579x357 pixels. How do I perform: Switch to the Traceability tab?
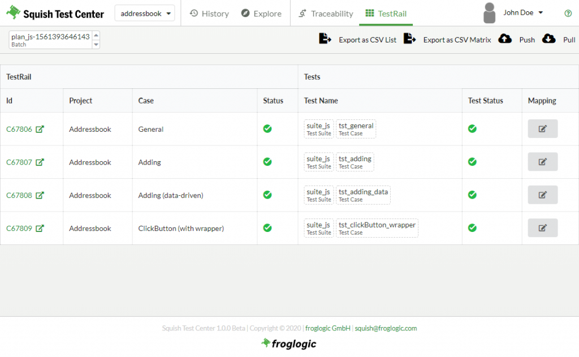click(x=325, y=14)
